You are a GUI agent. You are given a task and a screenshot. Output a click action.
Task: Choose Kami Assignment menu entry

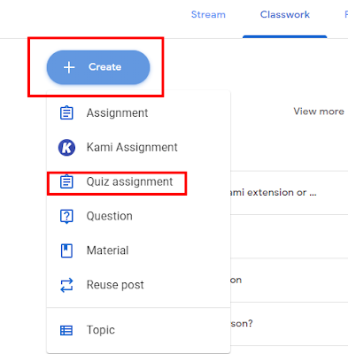pyautogui.click(x=138, y=148)
